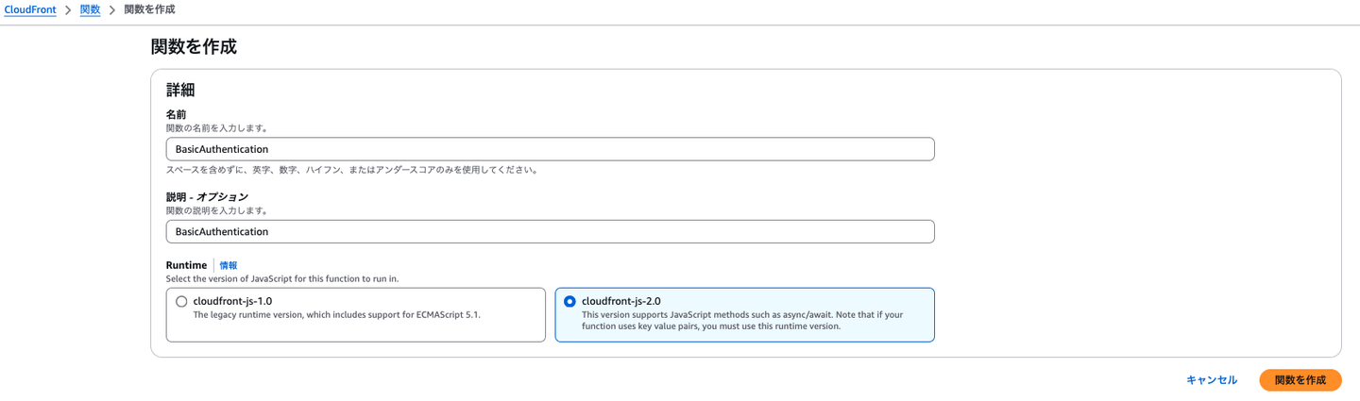Focus the 説明 description input field
Image resolution: width=1360 pixels, height=401 pixels.
(x=550, y=231)
